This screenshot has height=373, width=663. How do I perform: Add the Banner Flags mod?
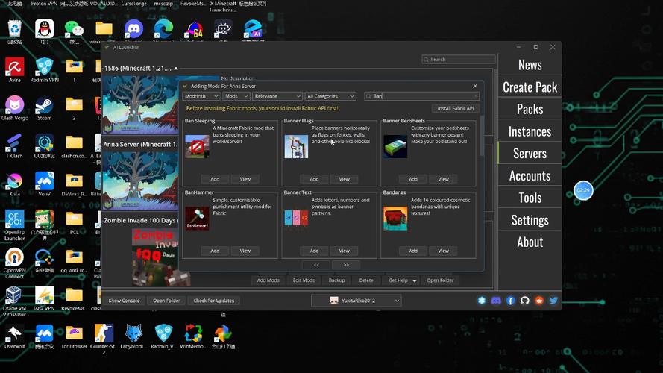[314, 179]
